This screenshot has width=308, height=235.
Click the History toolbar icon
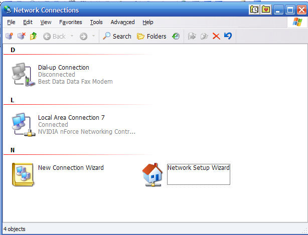click(x=176, y=36)
